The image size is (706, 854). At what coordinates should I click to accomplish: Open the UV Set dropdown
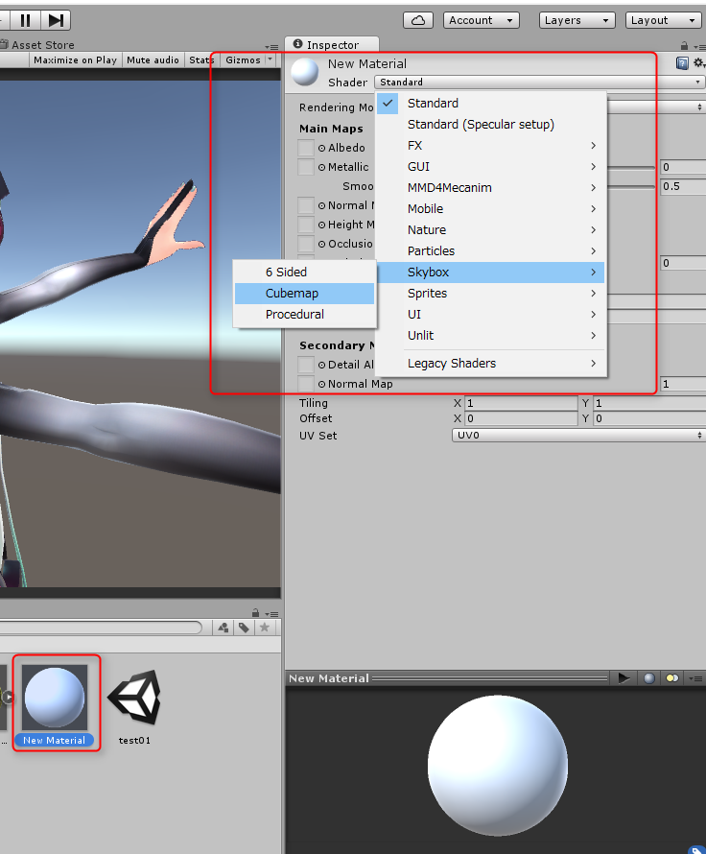tap(578, 436)
